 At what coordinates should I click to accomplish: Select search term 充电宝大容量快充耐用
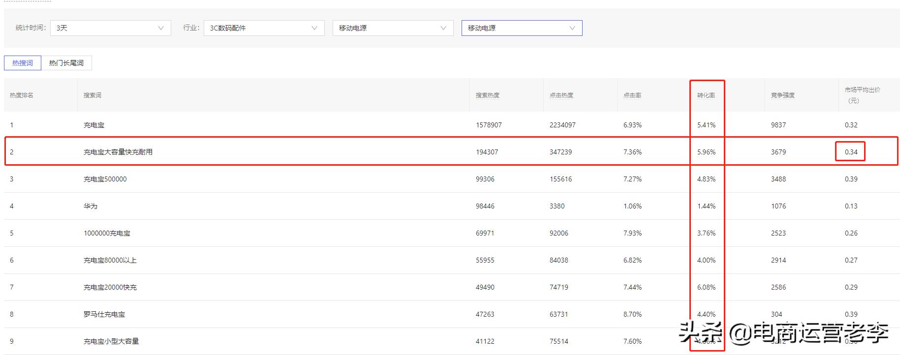click(x=118, y=152)
